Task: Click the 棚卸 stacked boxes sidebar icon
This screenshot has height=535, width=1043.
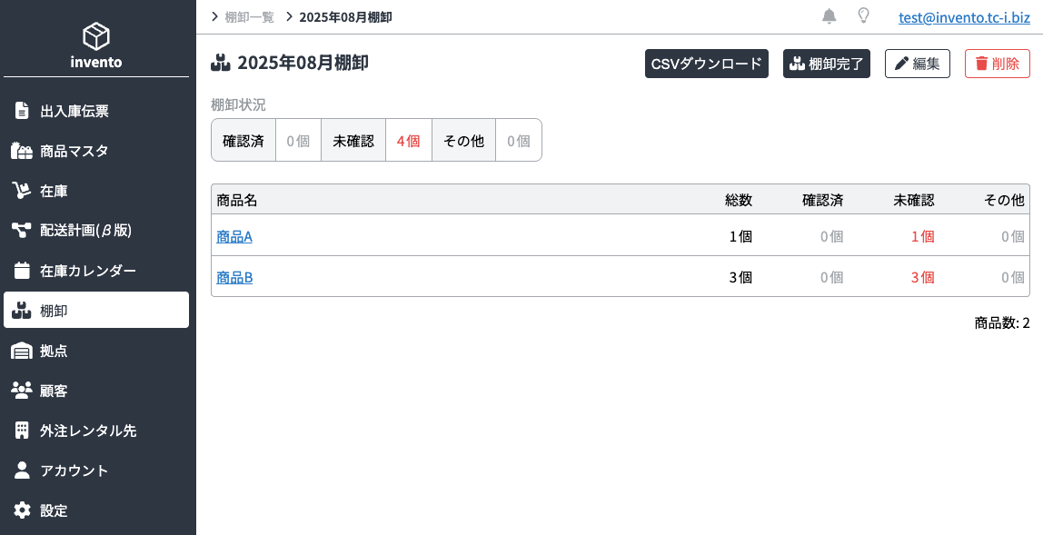Action: coord(22,310)
